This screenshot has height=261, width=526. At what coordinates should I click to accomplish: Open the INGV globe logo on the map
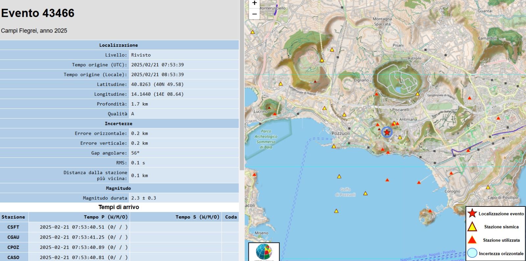pyautogui.click(x=264, y=252)
